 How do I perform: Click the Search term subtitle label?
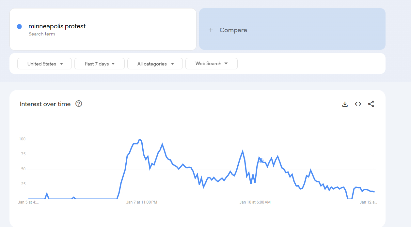[x=42, y=34]
